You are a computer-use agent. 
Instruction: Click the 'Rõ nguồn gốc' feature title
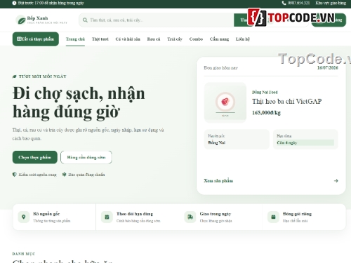(46, 214)
